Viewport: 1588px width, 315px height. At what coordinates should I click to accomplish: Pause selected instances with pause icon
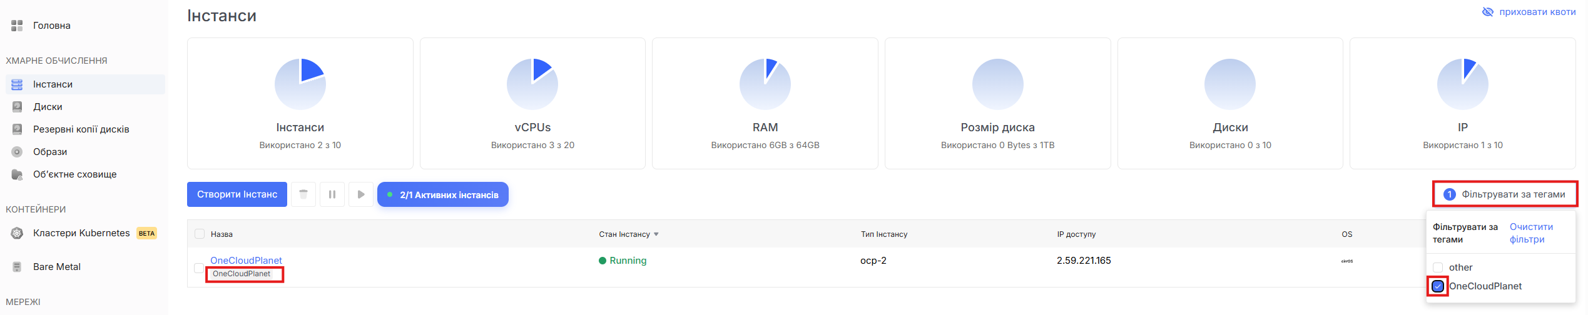click(x=332, y=194)
